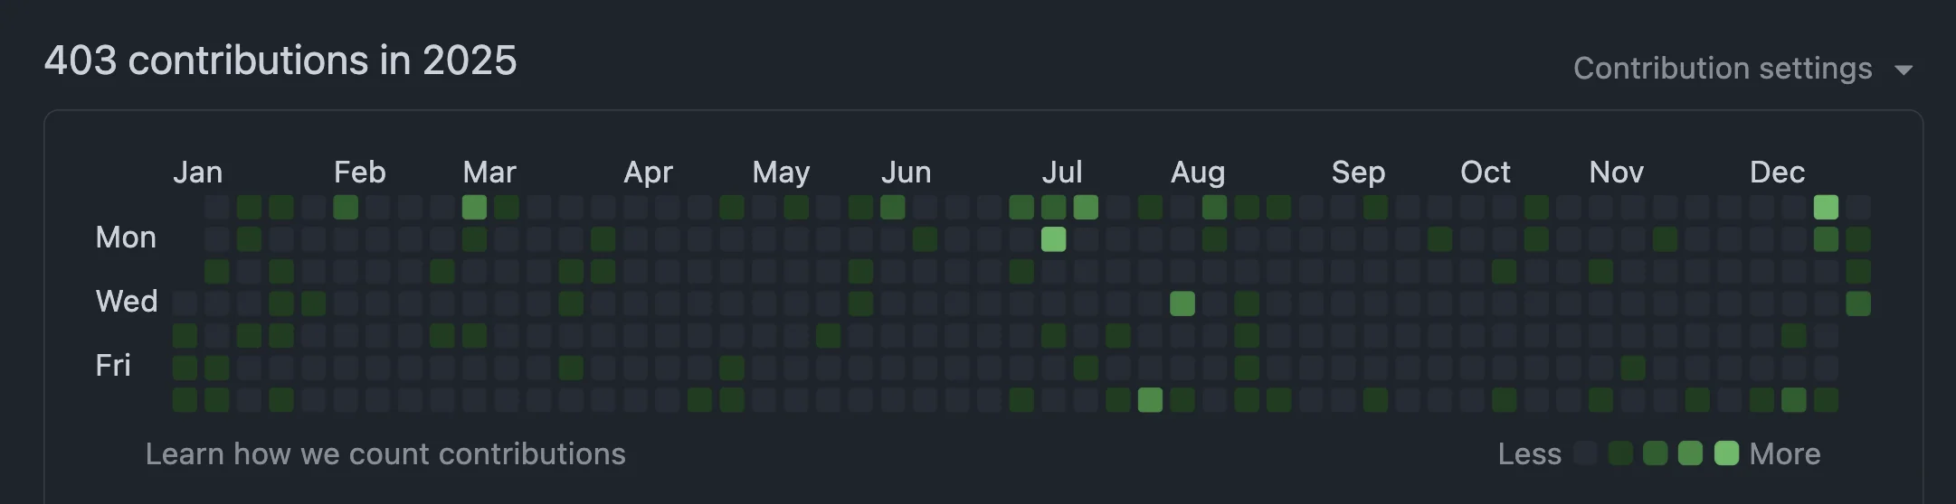Select the middle legend swatch of the five
Screen dimensions: 1956x504
(1656, 453)
